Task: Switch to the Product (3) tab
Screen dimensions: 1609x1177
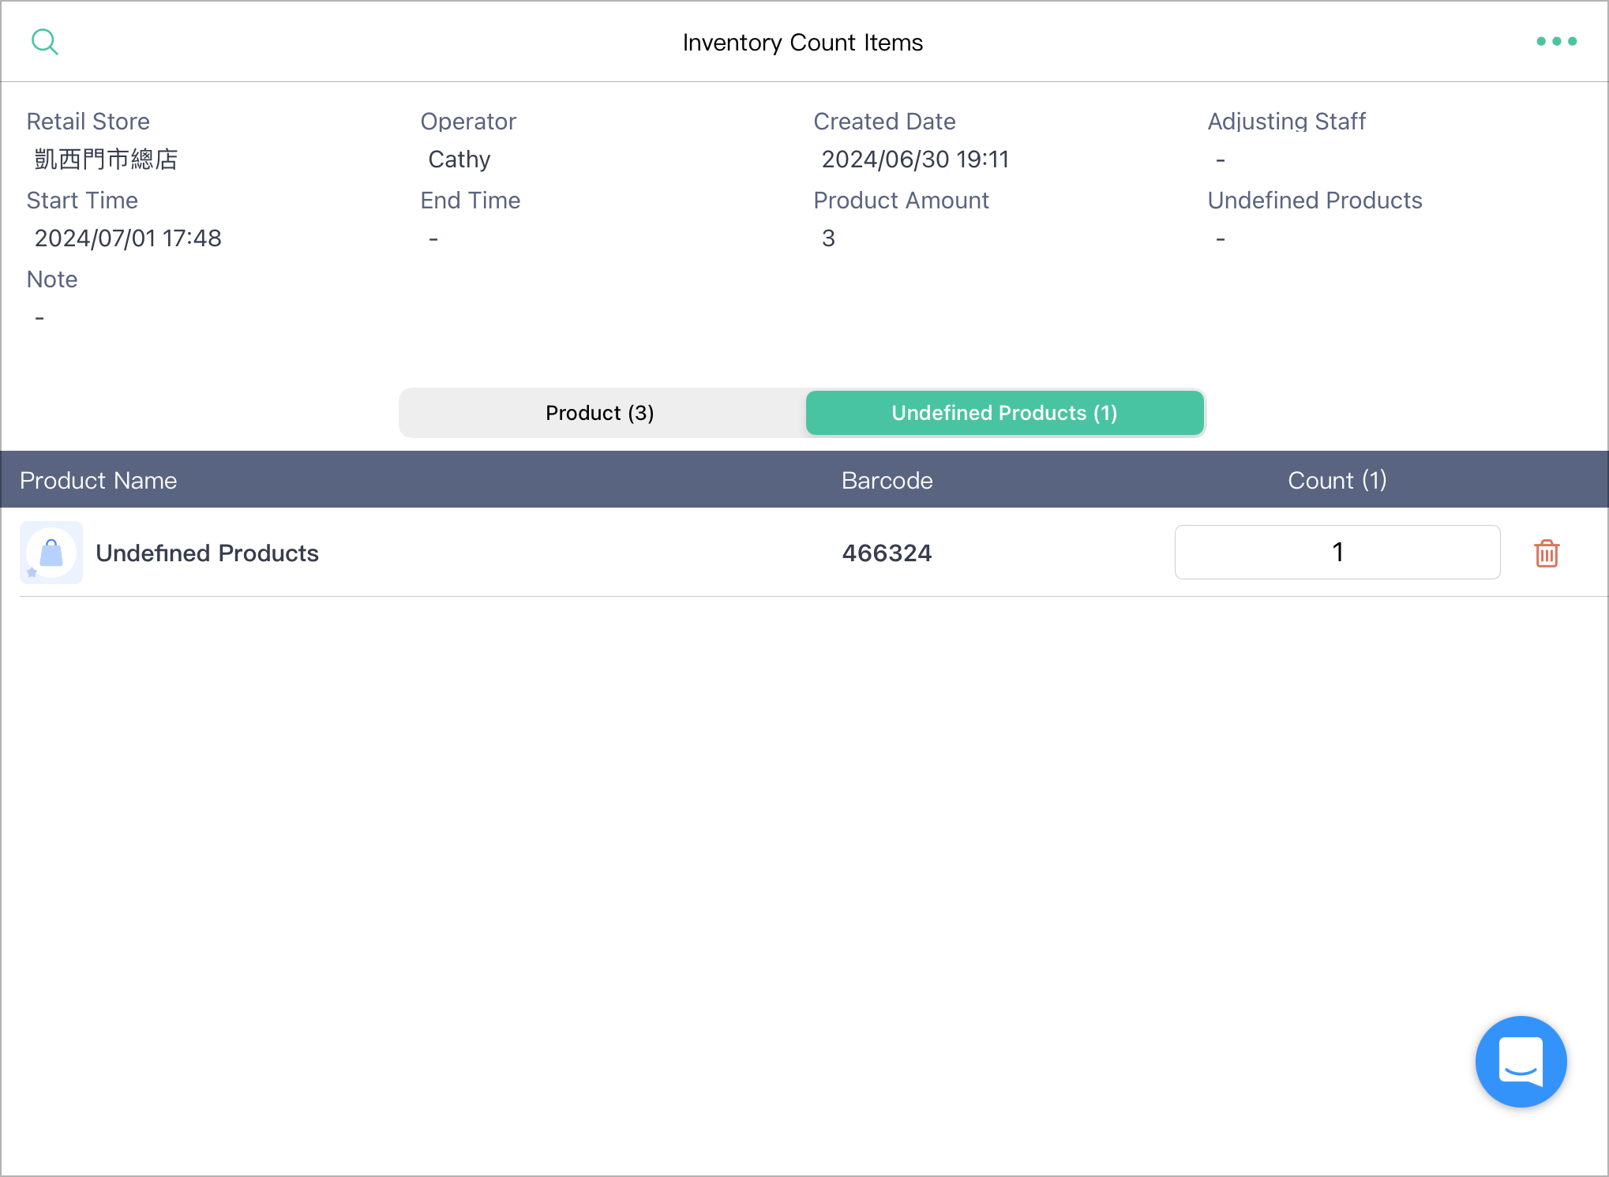Action: pyautogui.click(x=601, y=413)
